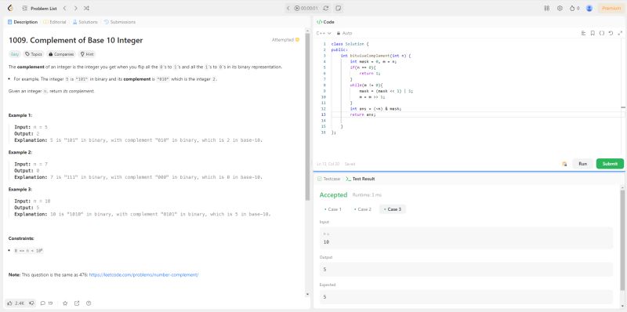Open the layout manager icon
This screenshot has width=627, height=312.
pos(547,8)
